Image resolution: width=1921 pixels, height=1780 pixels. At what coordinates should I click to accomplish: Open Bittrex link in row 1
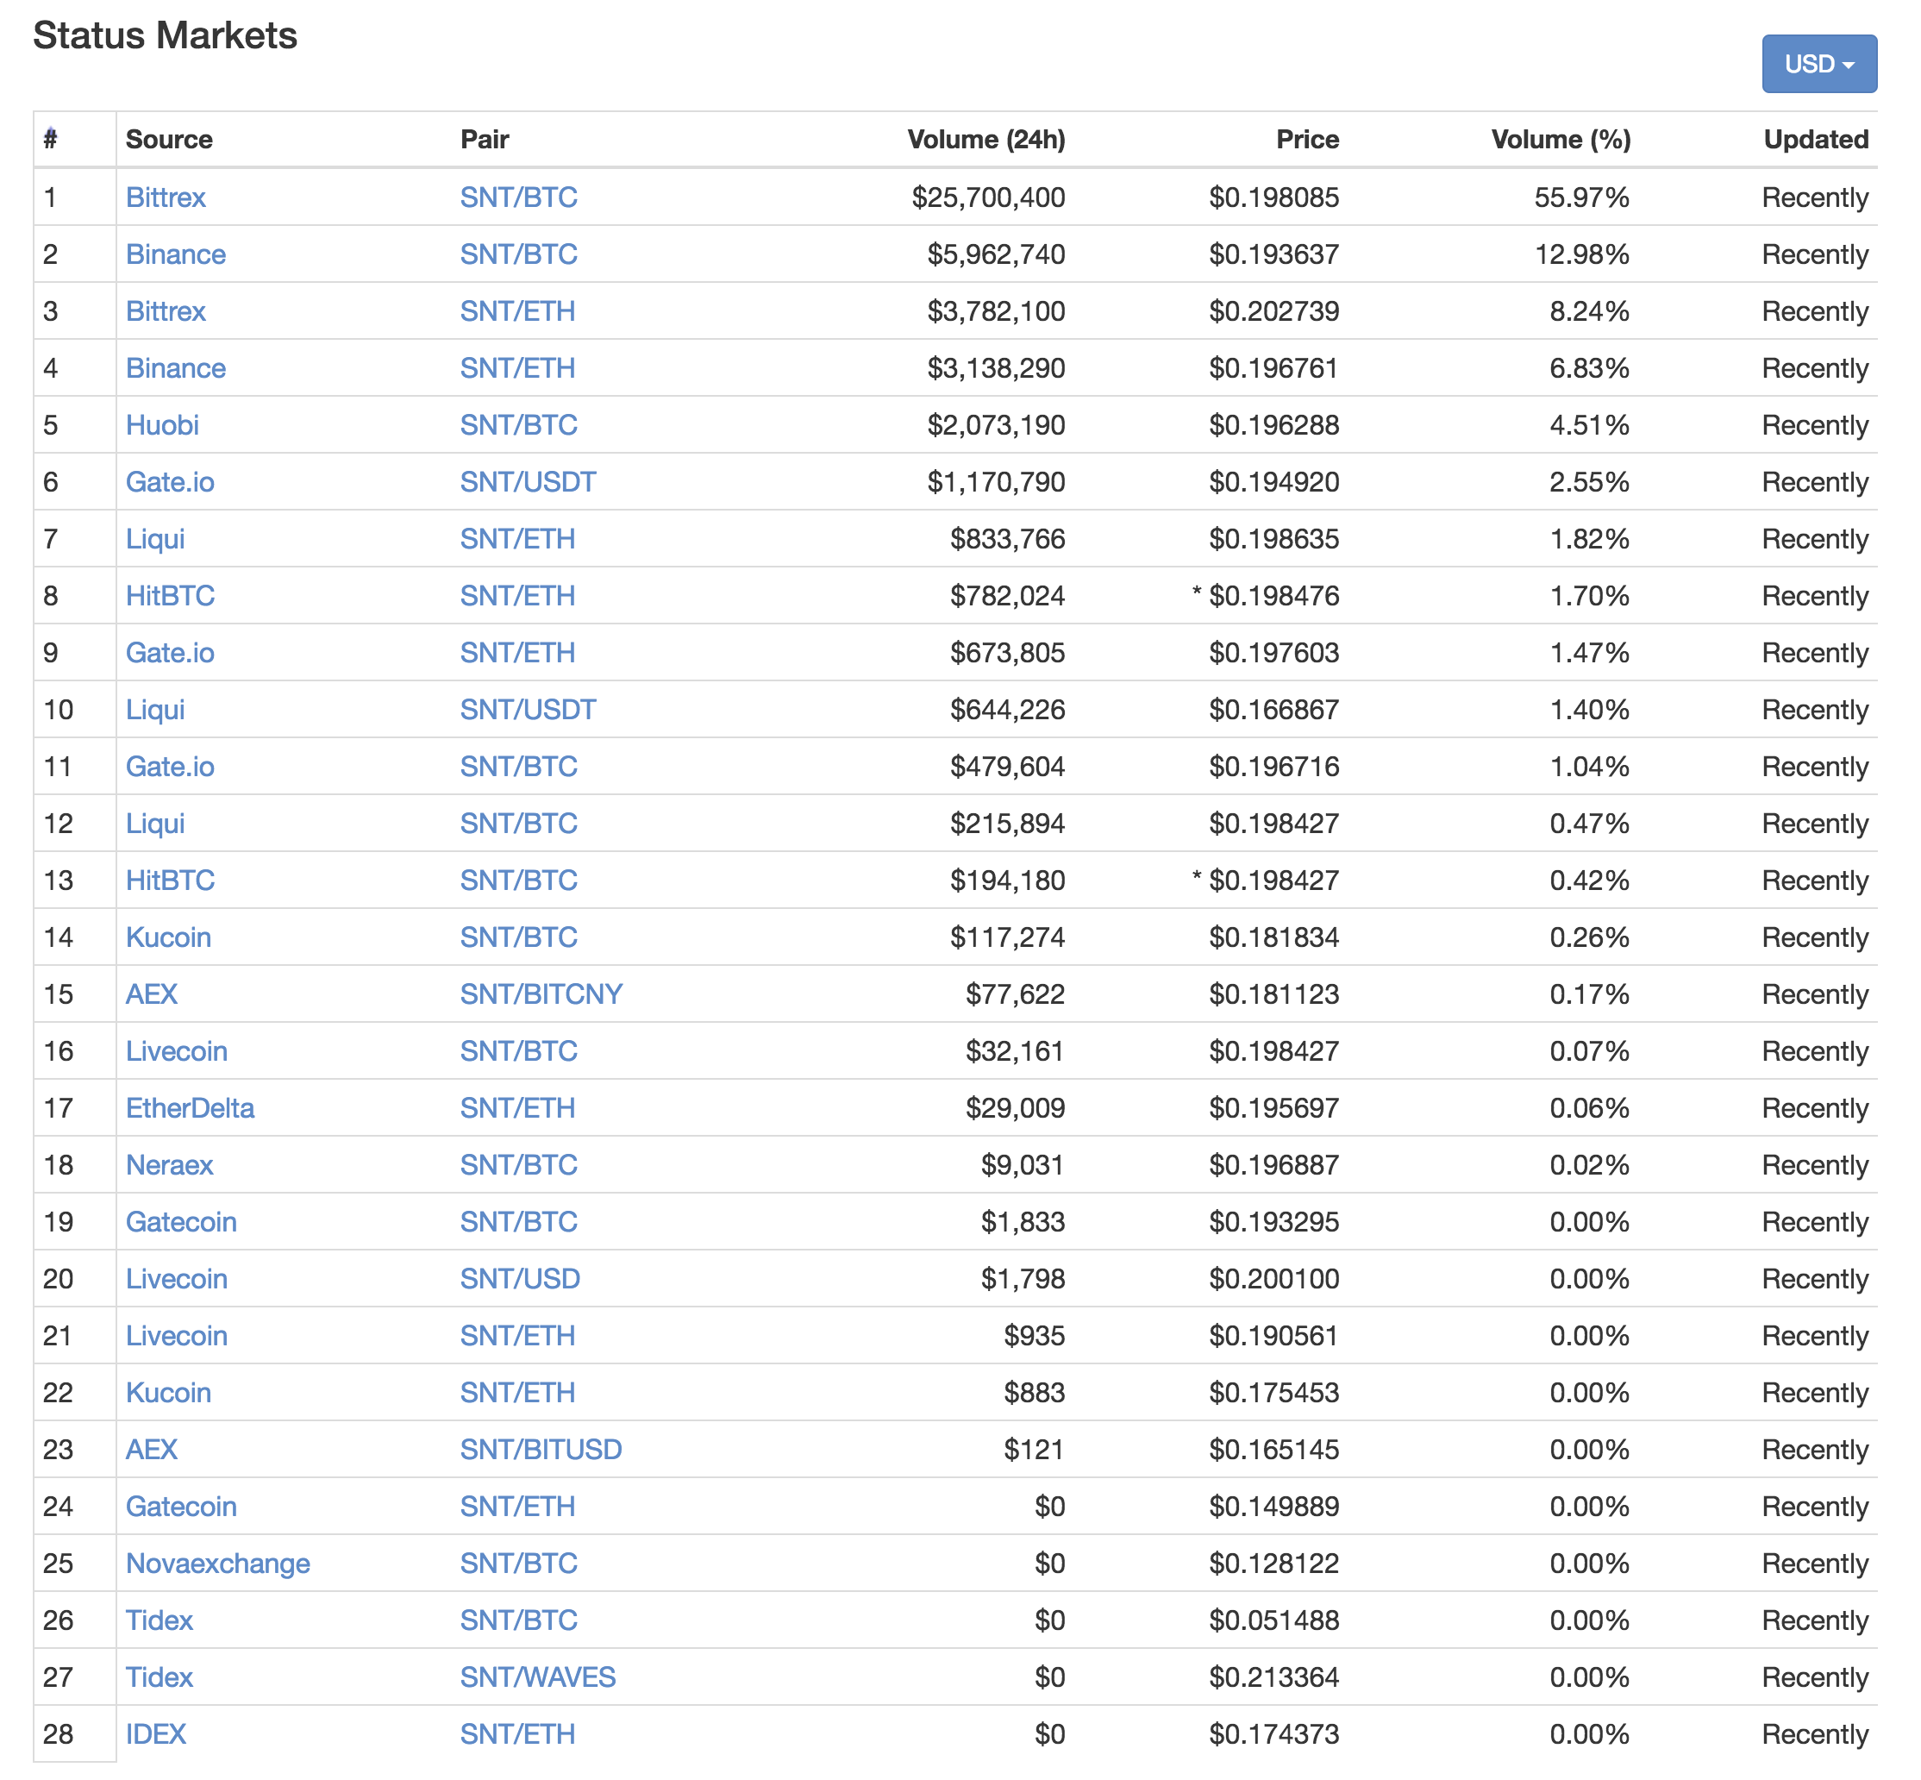[166, 197]
